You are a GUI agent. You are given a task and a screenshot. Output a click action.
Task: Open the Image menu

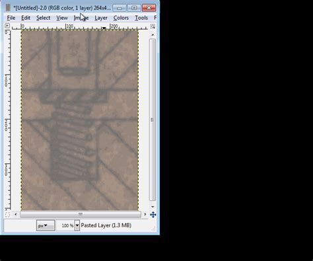tap(81, 18)
